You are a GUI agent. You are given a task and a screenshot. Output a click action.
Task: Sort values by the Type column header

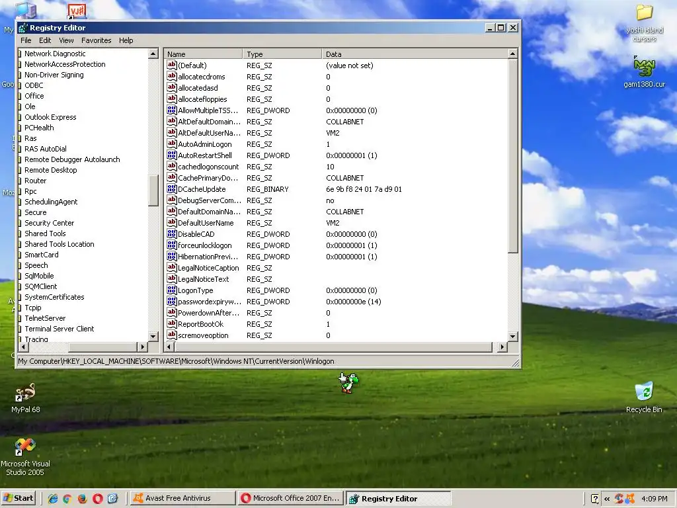click(x=282, y=54)
